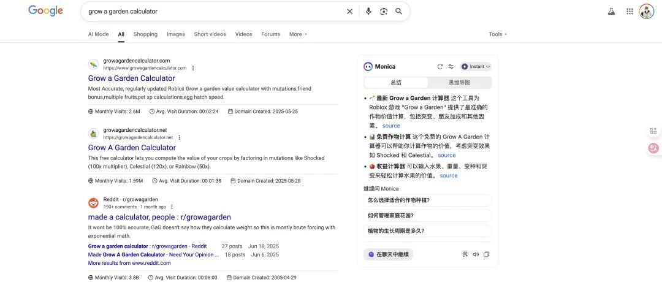Click Domain Created: 2025-05-28
The height and width of the screenshot is (282, 662).
point(265,181)
